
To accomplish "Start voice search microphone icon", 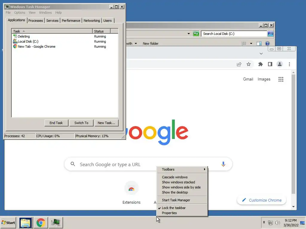I will 223,164.
